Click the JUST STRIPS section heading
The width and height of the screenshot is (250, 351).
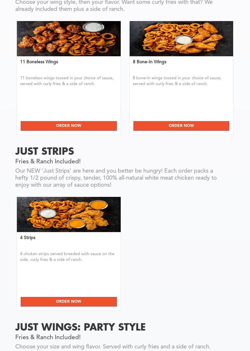pyautogui.click(x=45, y=151)
